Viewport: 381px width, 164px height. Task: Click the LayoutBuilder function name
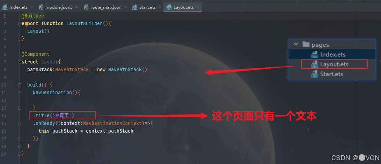(x=85, y=24)
